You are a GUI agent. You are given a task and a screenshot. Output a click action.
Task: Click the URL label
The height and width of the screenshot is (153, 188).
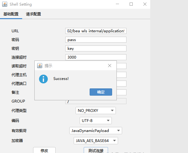pos(15,31)
